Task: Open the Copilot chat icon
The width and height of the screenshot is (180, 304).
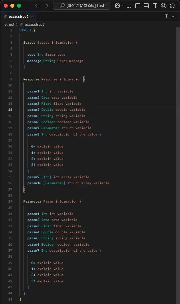Action: click(x=117, y=6)
